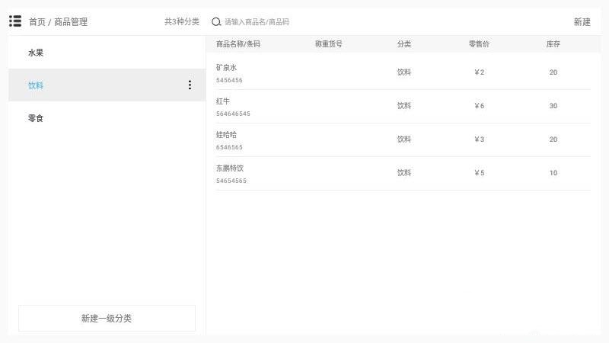Viewport: 609px width, 343px height.
Task: Open the three-dot menu for 饮料
Action: [190, 85]
